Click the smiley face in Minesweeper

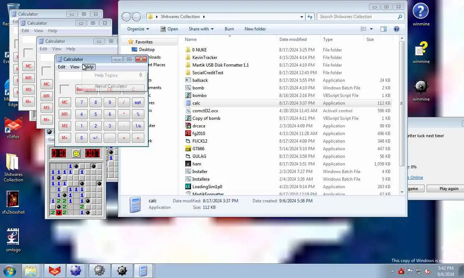(76, 153)
